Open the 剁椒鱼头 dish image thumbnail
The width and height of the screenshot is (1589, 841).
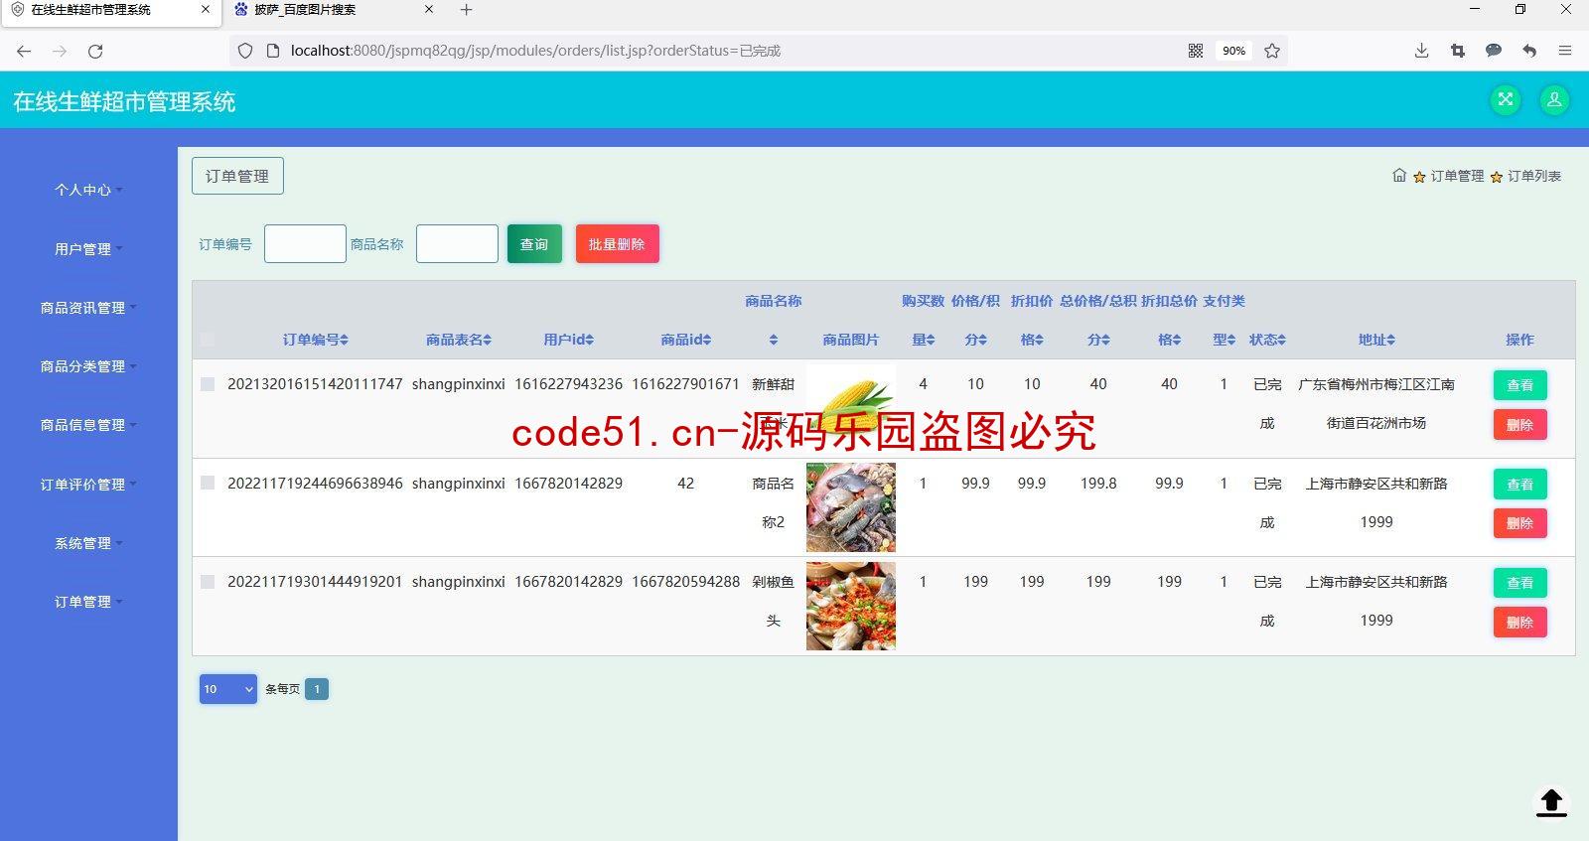[x=851, y=606]
